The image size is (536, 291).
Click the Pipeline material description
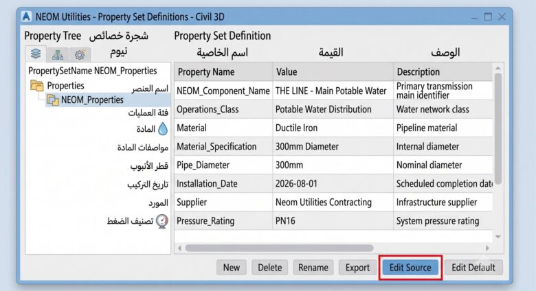pos(427,128)
